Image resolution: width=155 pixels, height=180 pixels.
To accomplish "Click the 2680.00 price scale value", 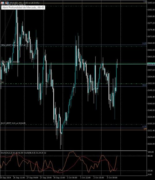I will tap(151, 16).
